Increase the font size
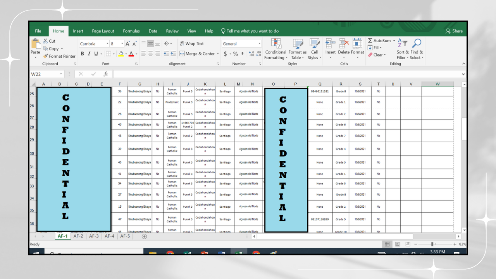The image size is (496, 279). [127, 44]
